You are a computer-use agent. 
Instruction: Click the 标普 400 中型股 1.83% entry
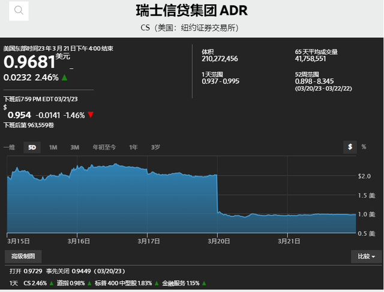pyautogui.click(x=123, y=283)
